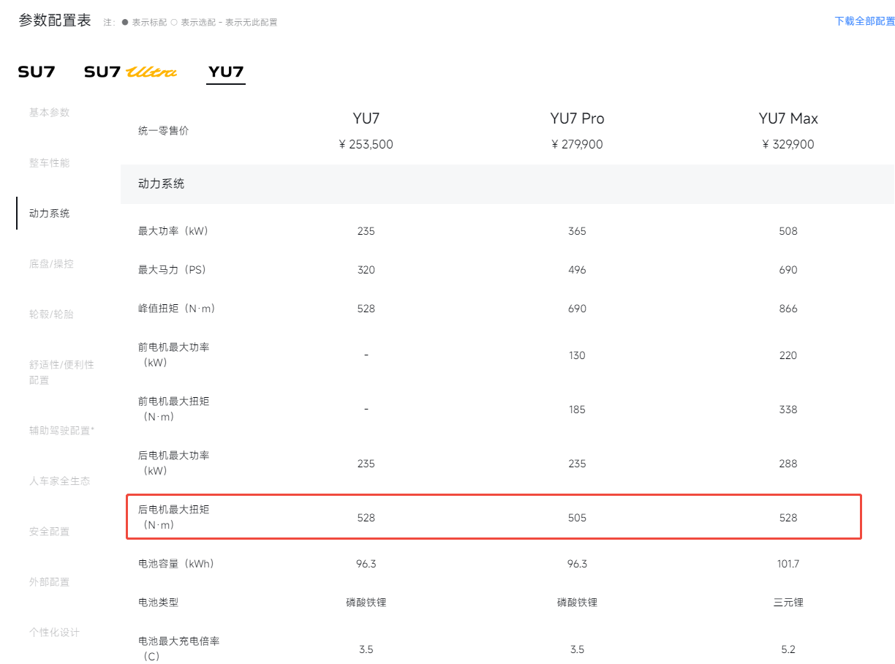This screenshot has width=895, height=664.
Task: Open 外部配置 sidebar item
Action: (x=50, y=582)
